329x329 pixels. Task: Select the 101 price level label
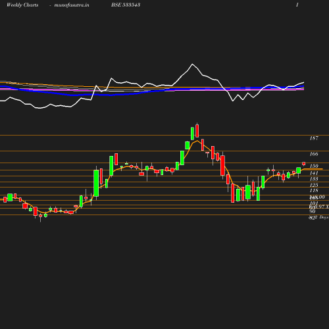(314, 203)
